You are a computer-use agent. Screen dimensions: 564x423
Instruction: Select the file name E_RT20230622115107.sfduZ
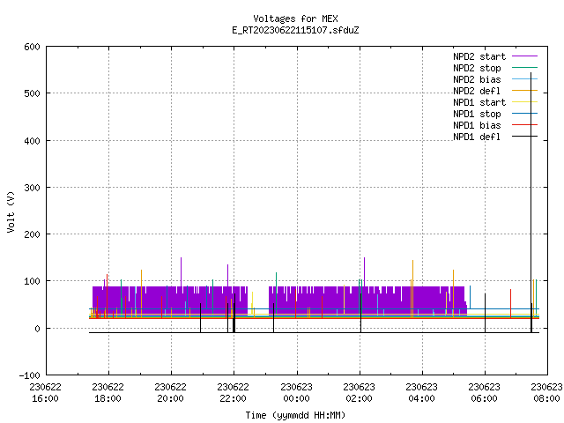[295, 30]
